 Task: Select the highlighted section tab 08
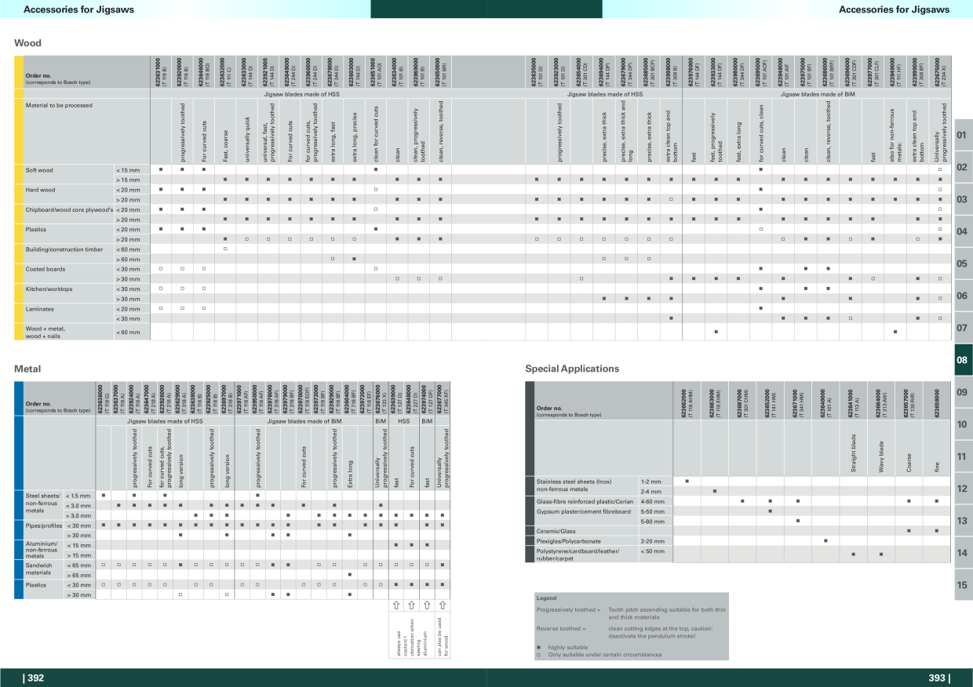[x=963, y=360]
